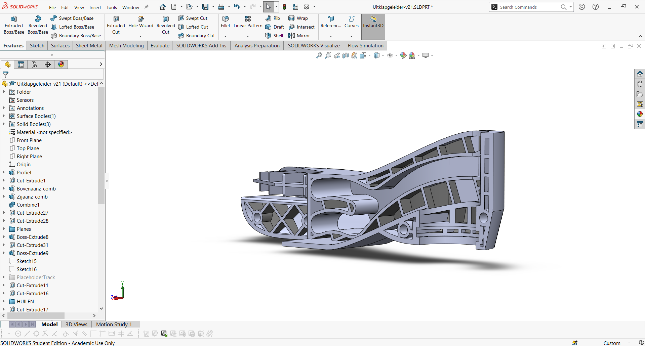This screenshot has width=645, height=346.
Task: Toggle the DisplayManager appearance tab
Action: (61, 64)
